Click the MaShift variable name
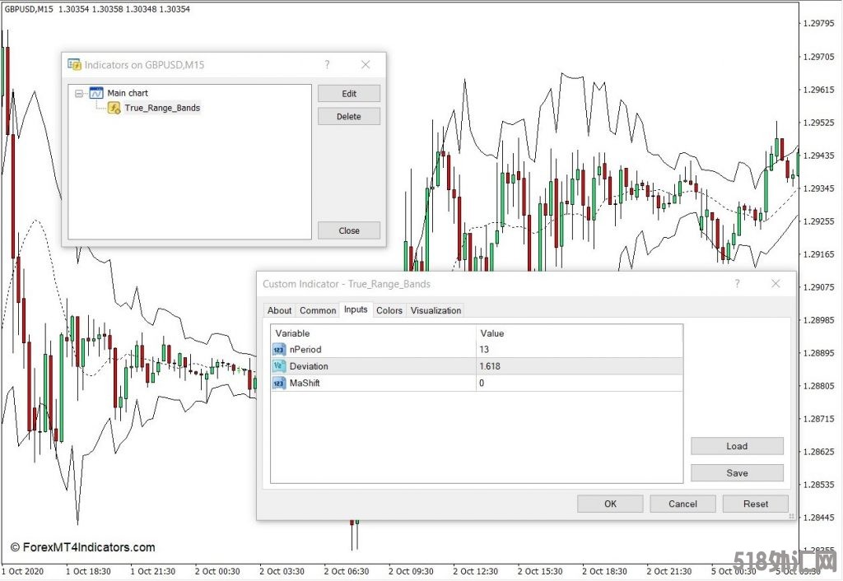The width and height of the screenshot is (843, 581). tap(305, 383)
